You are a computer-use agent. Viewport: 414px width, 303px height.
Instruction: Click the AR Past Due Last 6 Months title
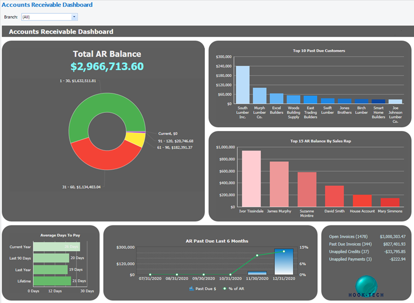tap(217, 241)
